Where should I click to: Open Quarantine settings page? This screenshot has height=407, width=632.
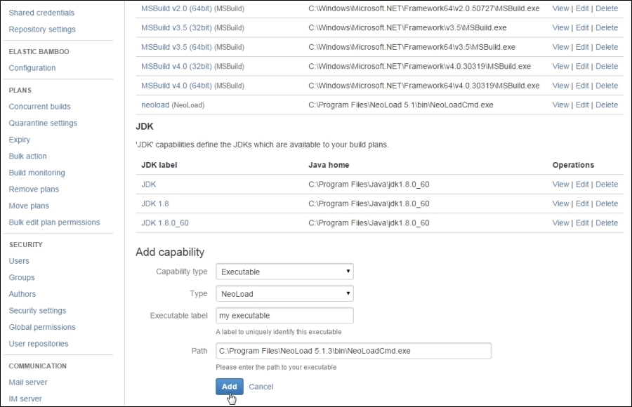click(43, 124)
